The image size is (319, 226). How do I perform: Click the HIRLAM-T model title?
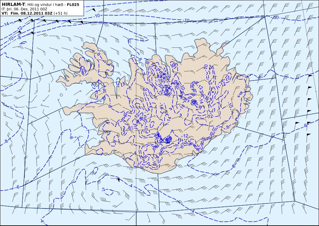(13, 4)
